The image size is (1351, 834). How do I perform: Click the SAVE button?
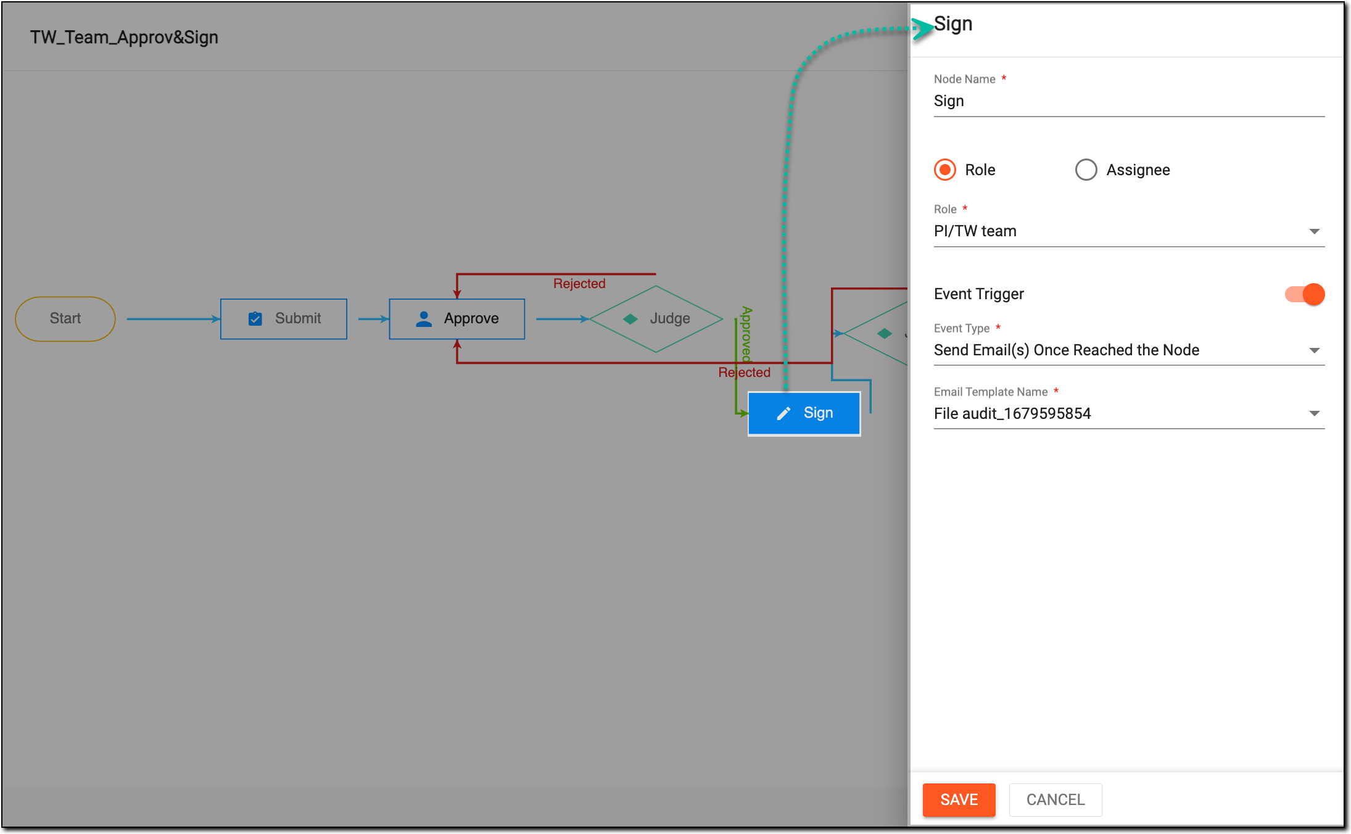[959, 799]
